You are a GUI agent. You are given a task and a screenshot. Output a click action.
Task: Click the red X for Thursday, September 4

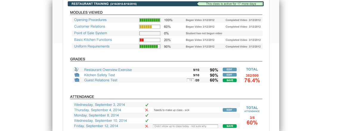pyautogui.click(x=147, y=110)
